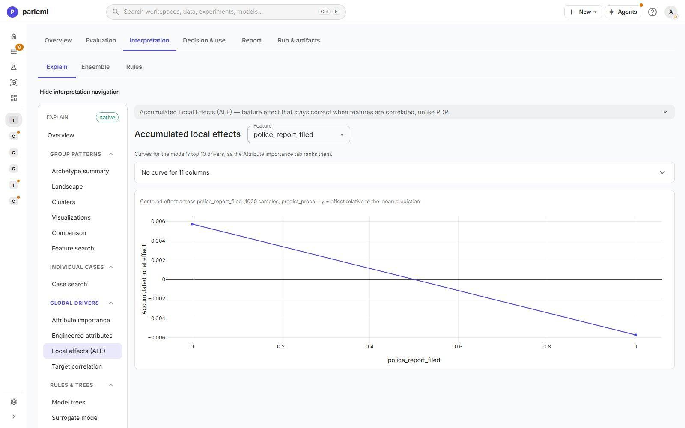
Task: Open the Feature dropdown police_report_filed
Action: [299, 134]
